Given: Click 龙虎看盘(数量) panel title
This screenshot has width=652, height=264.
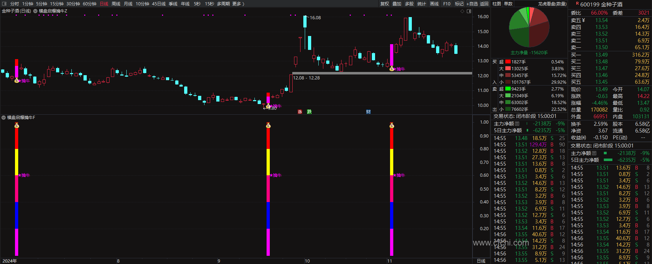Looking at the screenshot, I should (x=552, y=4).
